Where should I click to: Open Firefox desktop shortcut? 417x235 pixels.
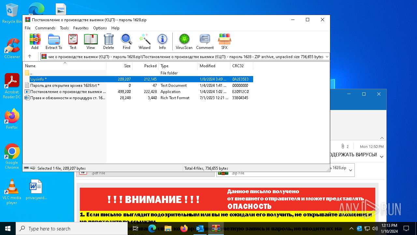pyautogui.click(x=12, y=119)
